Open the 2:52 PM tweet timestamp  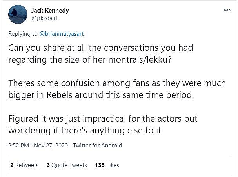(19, 146)
